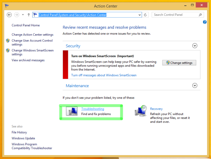The image size is (211, 159).
Task: Expand the address bar history dropdown
Action: (140, 15)
